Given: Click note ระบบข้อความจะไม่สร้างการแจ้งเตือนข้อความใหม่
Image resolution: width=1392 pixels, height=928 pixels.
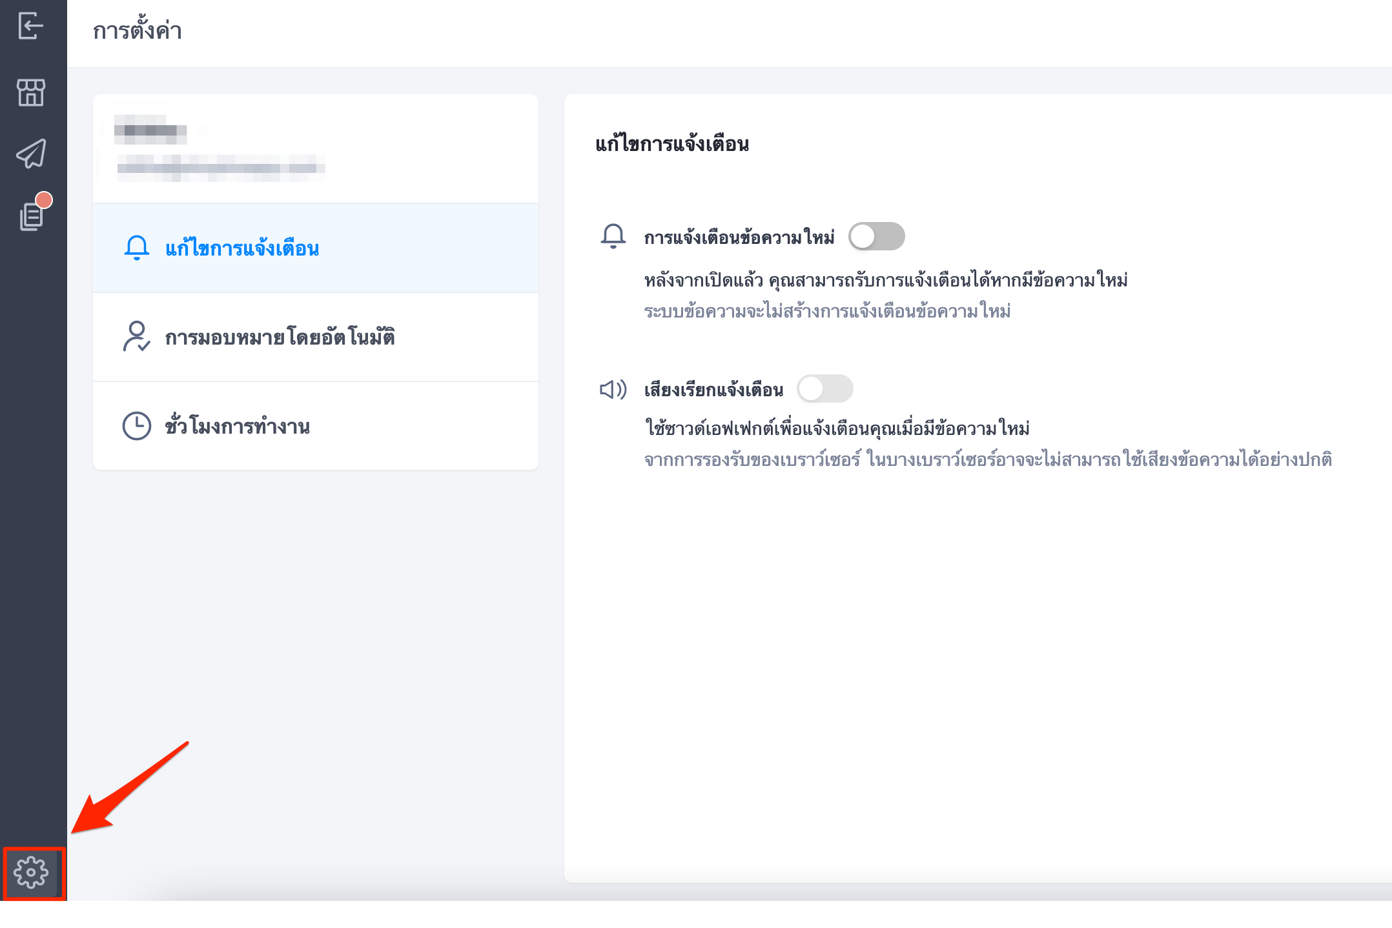Looking at the screenshot, I should [827, 311].
